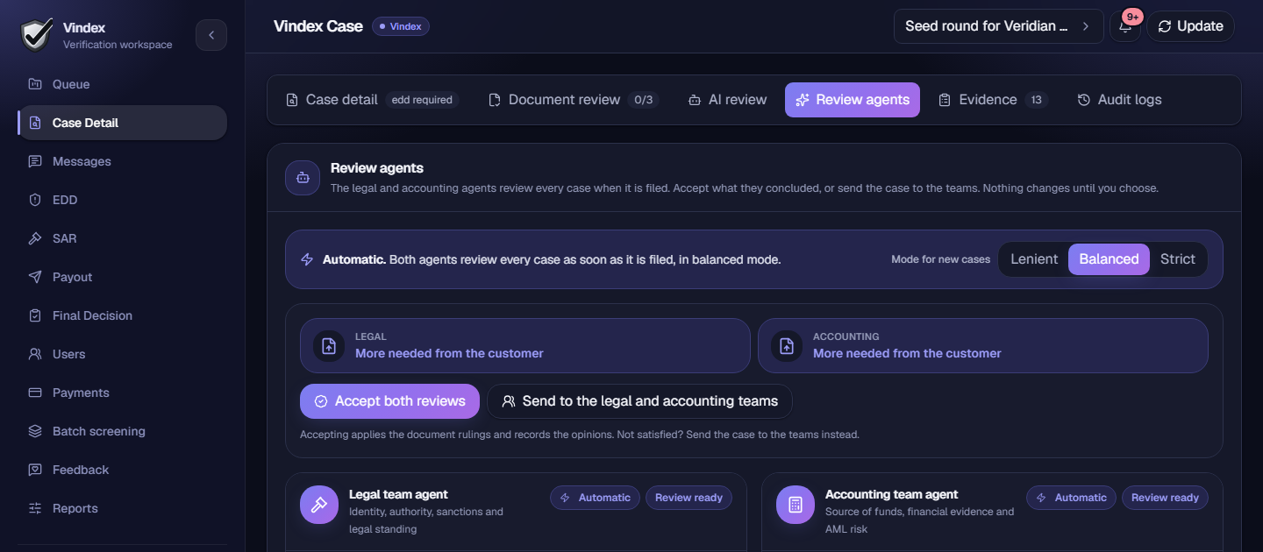Open Batch screening in the sidebar
Image resolution: width=1263 pixels, height=552 pixels.
point(122,431)
